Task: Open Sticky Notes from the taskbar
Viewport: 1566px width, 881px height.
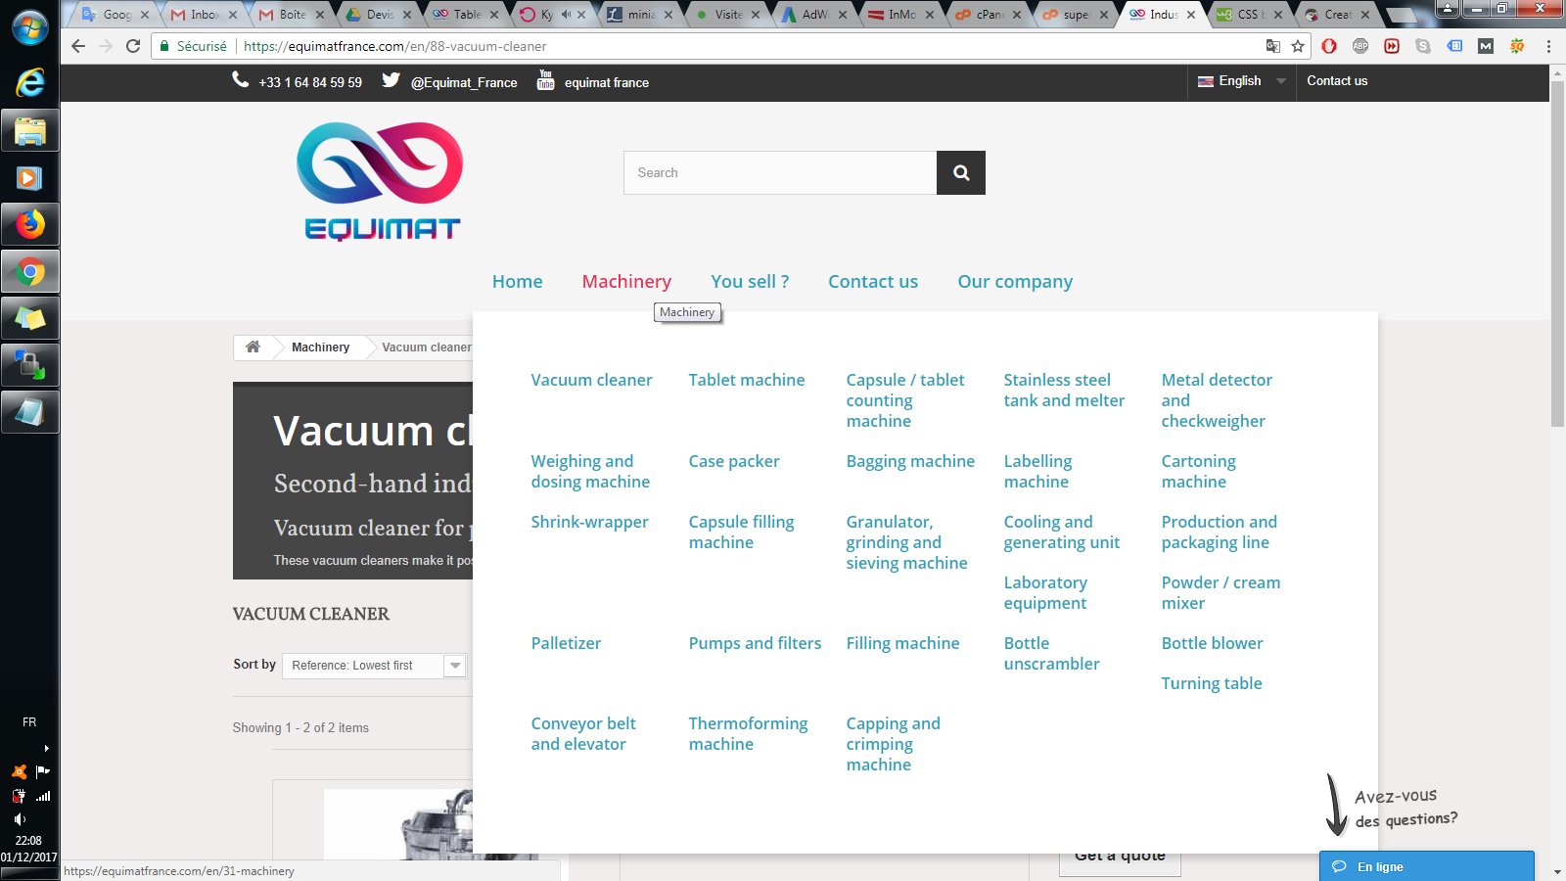Action: coord(30,318)
